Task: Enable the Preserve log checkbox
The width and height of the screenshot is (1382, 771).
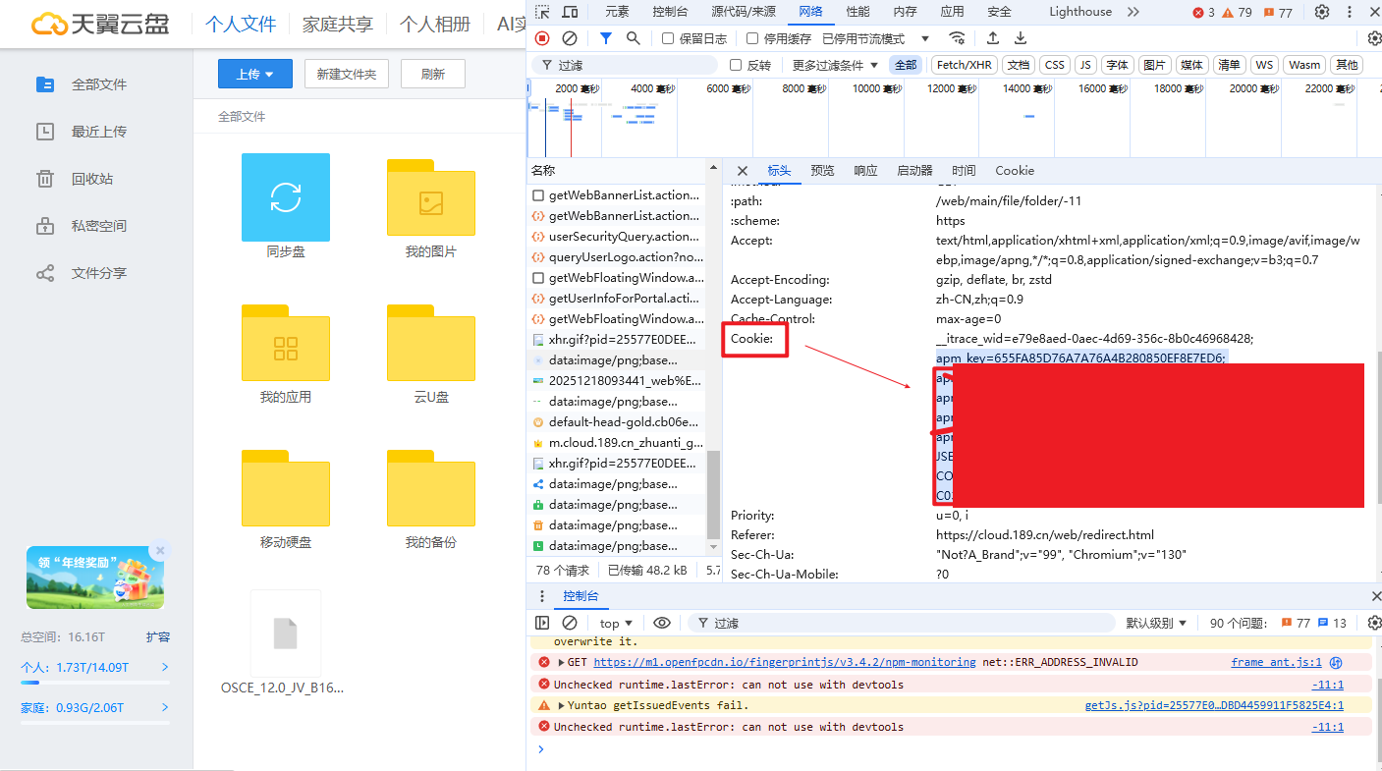Action: point(668,38)
